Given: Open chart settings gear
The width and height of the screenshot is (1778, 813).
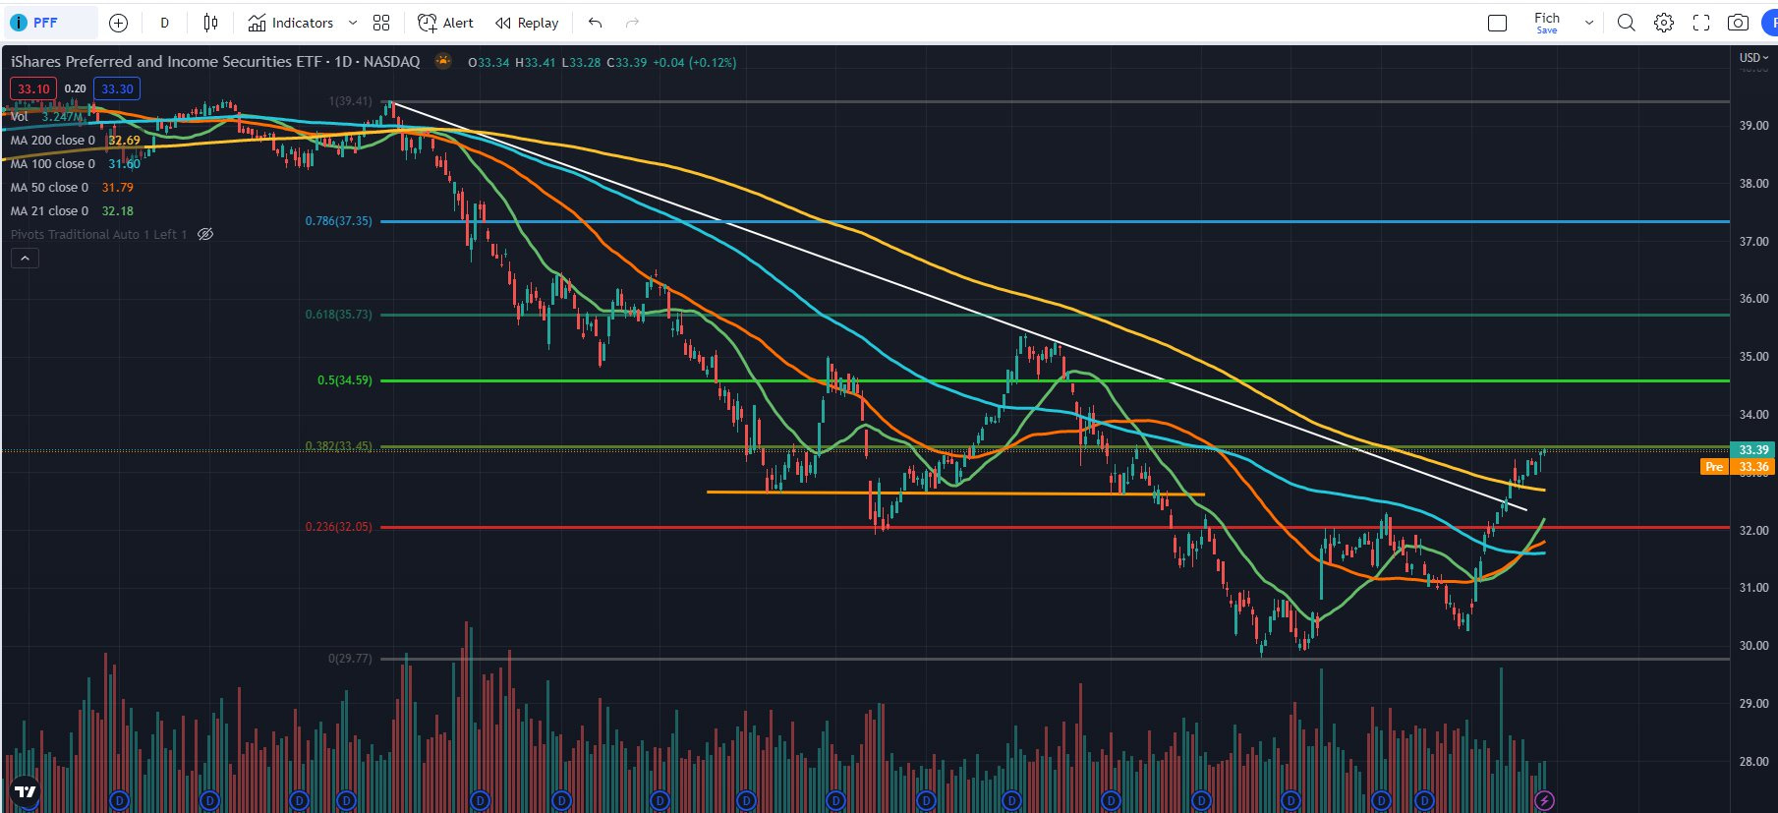Looking at the screenshot, I should pos(1663,23).
